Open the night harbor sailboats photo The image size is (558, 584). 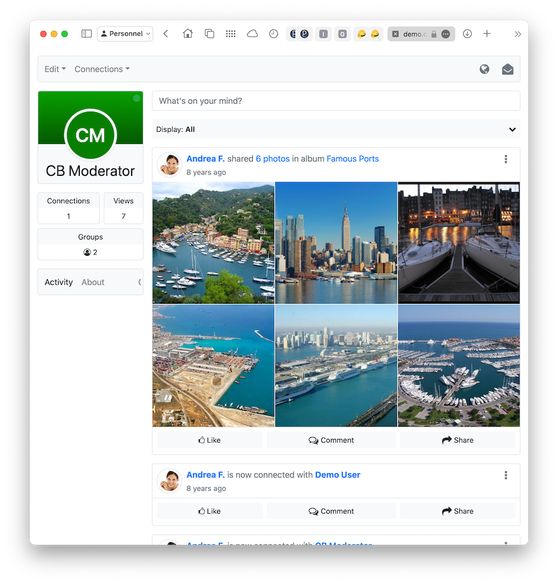point(459,243)
